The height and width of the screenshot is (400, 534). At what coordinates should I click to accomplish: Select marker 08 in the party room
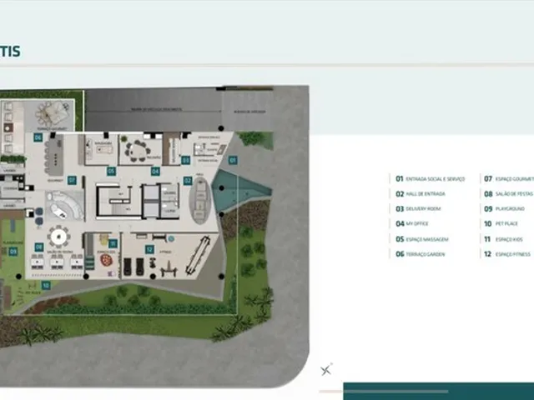click(x=39, y=247)
